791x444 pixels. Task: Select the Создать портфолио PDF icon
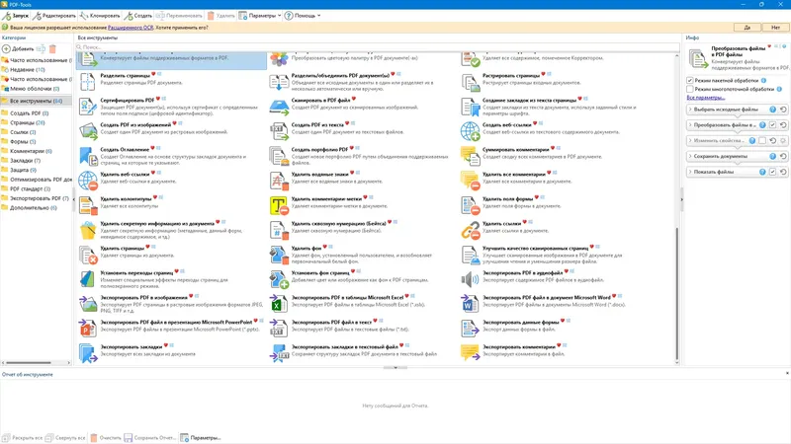tap(279, 156)
